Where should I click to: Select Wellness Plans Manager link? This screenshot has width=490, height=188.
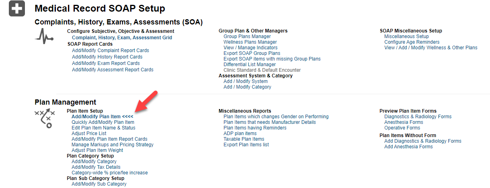pyautogui.click(x=250, y=42)
